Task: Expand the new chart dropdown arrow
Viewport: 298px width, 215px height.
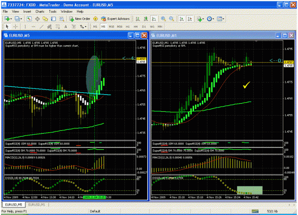Action: coord(11,19)
